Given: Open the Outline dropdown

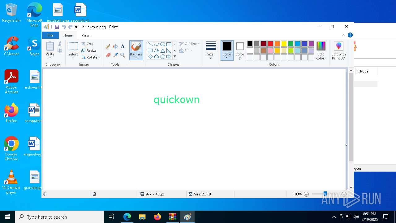Looking at the screenshot, I should tap(189, 44).
